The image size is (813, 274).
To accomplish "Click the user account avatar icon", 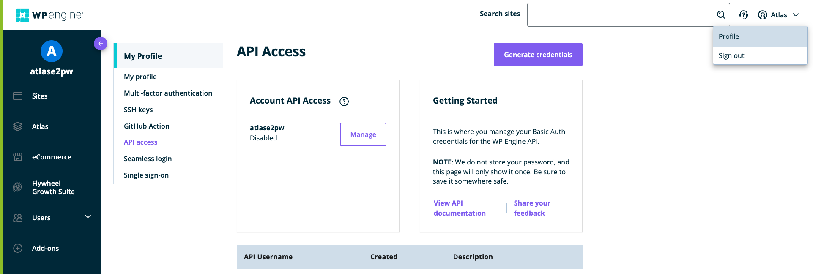I will click(x=762, y=15).
